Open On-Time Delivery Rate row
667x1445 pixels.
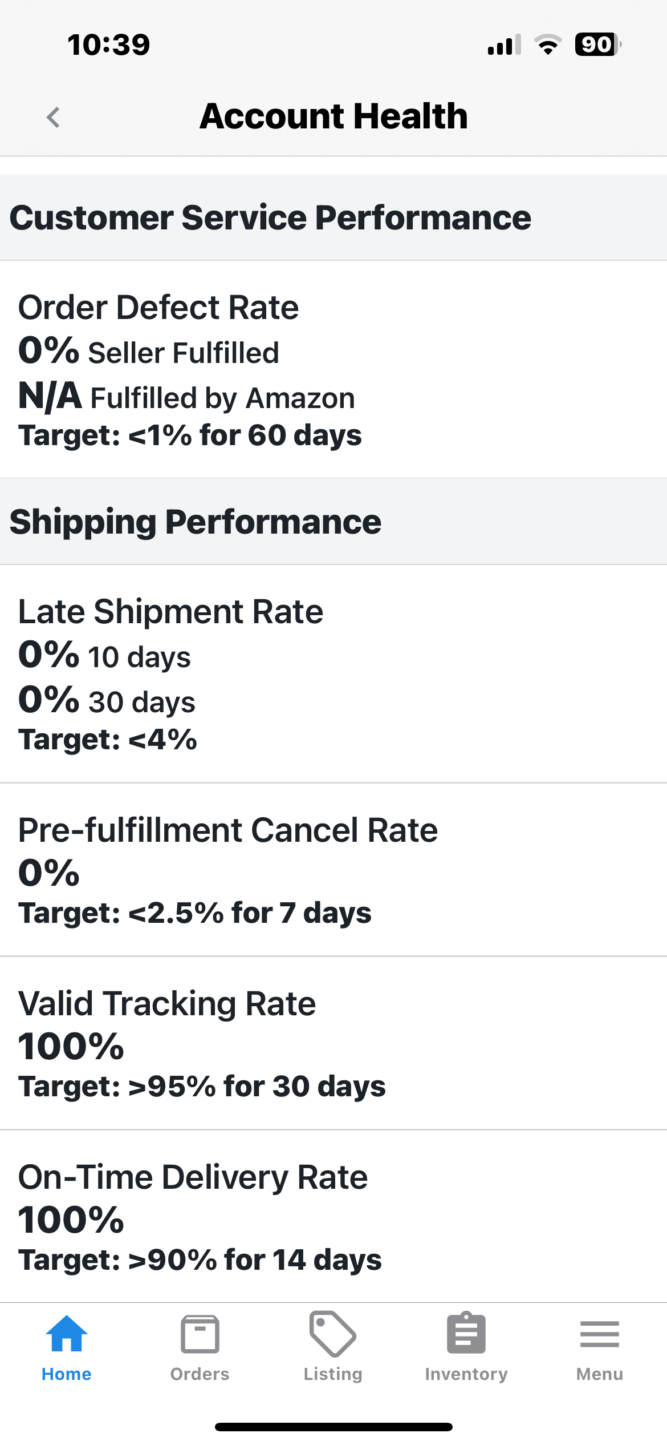pyautogui.click(x=333, y=1216)
